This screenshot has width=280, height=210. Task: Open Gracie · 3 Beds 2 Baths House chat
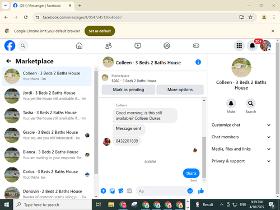point(47,135)
